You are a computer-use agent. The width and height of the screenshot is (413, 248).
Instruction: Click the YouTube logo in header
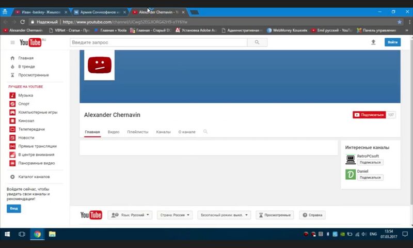pos(31,42)
